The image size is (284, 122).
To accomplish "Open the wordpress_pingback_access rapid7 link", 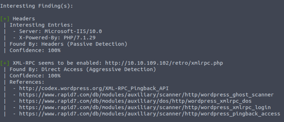I will click(150, 114).
